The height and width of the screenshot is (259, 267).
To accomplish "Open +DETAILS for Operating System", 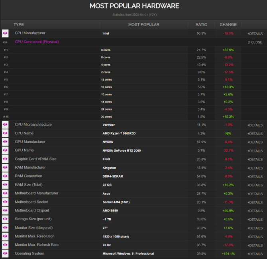I will pos(255,254).
